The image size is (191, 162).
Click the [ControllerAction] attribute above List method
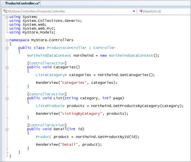coord(47,94)
